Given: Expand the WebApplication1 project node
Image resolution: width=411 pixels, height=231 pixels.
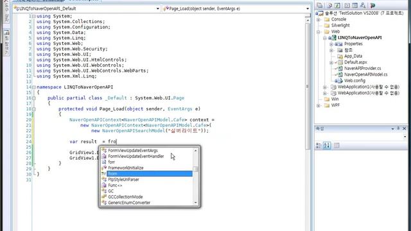Looking at the screenshot, I should 325,87.
